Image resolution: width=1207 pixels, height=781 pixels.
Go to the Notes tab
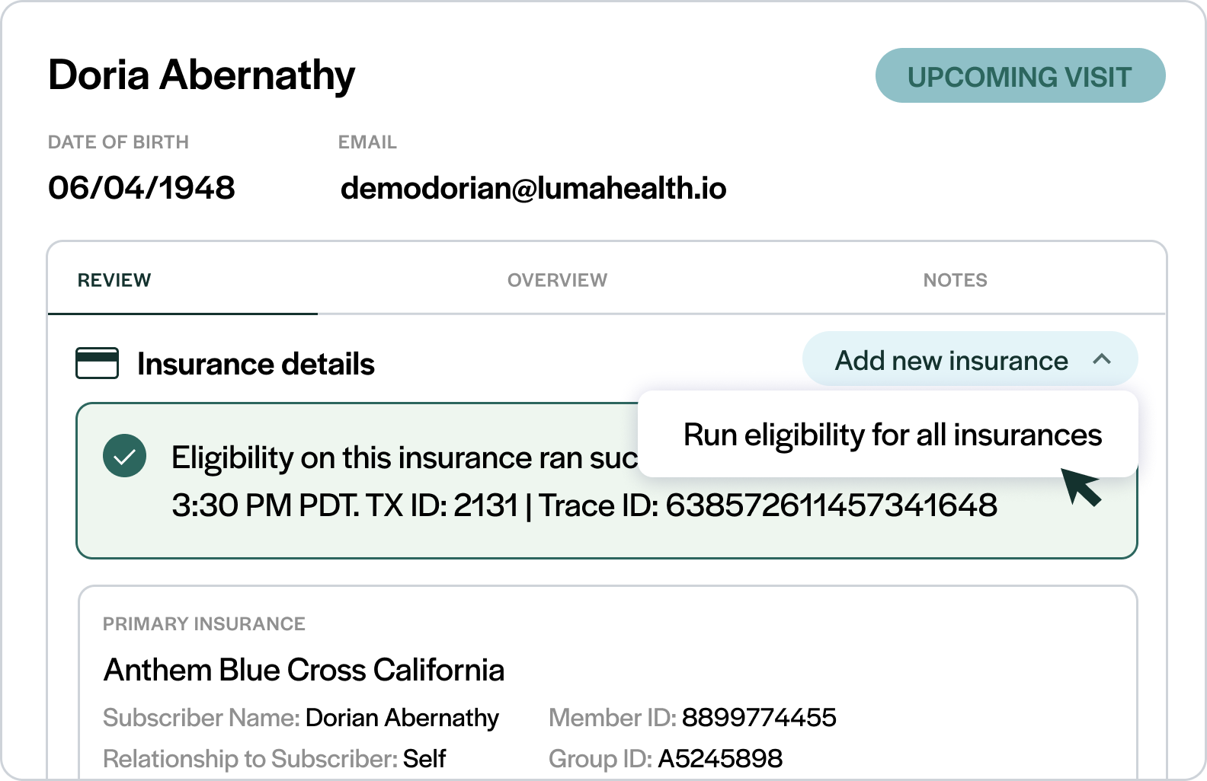point(955,280)
